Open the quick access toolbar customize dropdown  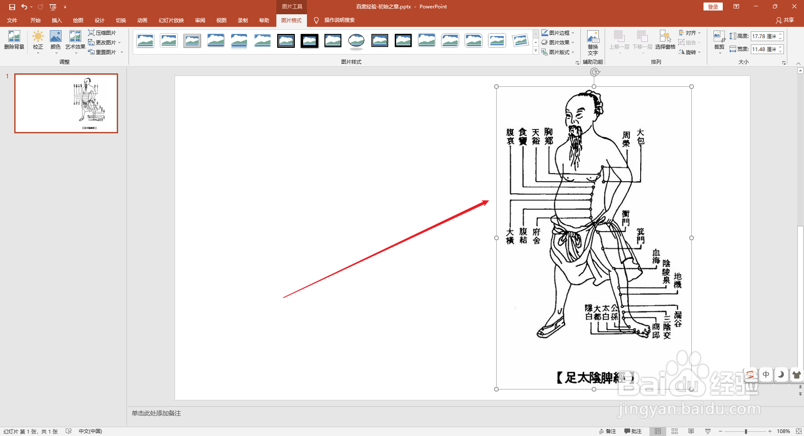tap(65, 7)
